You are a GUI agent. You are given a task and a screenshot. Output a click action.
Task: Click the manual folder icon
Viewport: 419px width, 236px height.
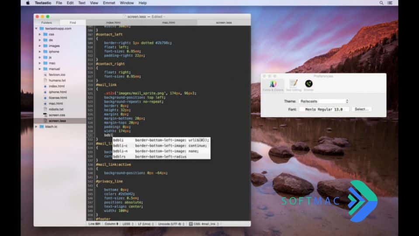(45, 69)
